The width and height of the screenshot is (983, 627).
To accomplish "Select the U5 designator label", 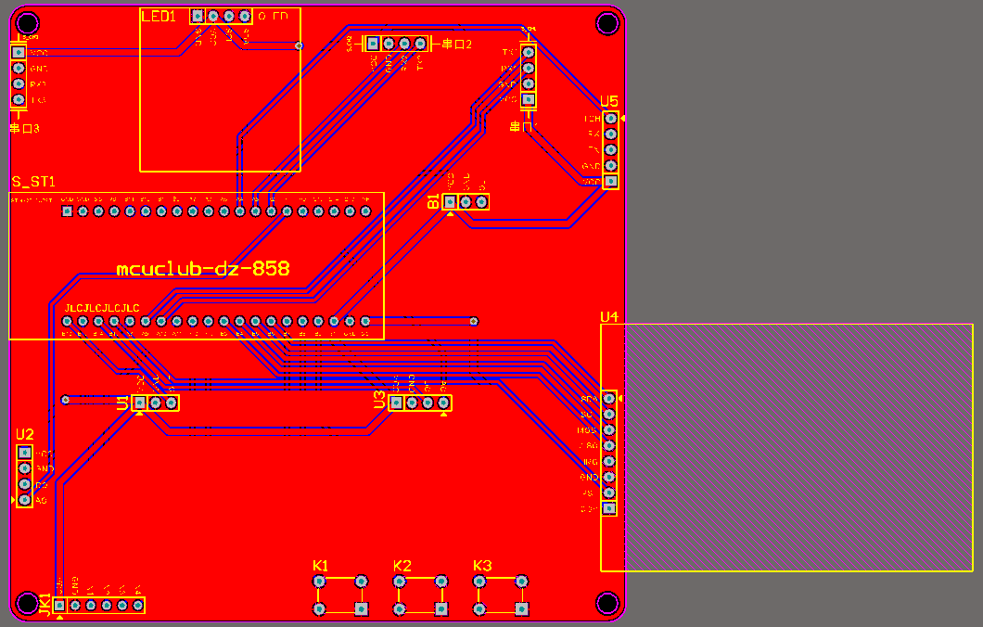I will point(608,102).
